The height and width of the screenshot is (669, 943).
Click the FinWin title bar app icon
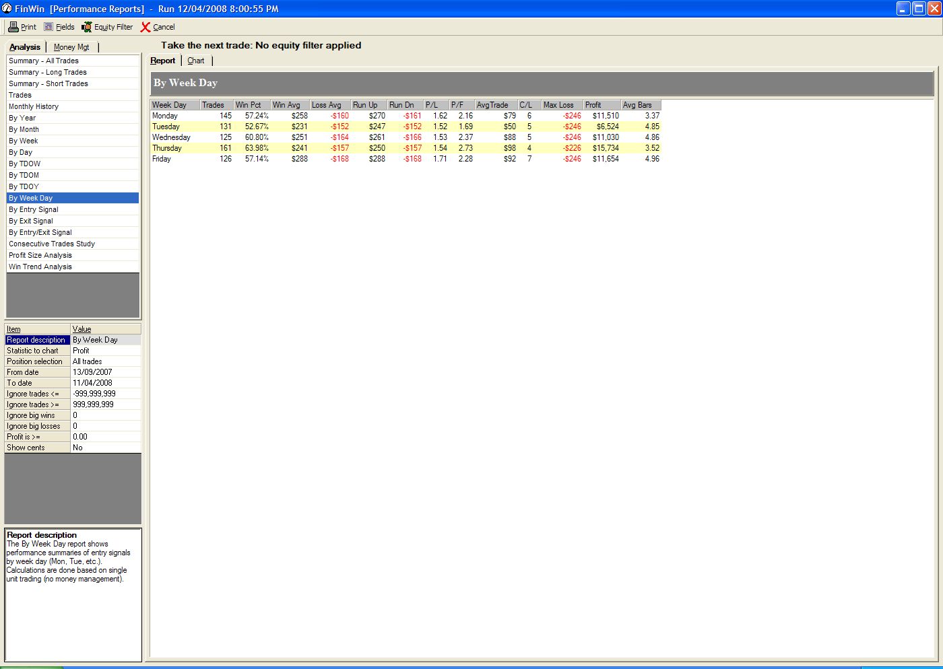tap(7, 8)
